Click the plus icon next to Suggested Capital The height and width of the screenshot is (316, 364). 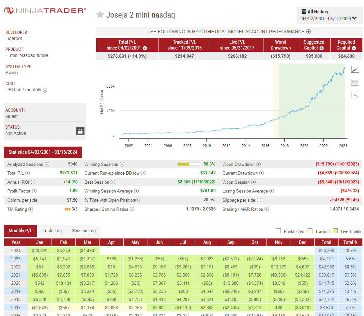click(x=322, y=48)
